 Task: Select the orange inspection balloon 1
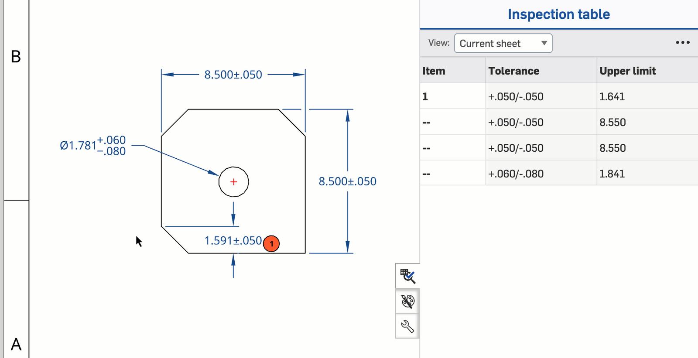click(x=271, y=243)
